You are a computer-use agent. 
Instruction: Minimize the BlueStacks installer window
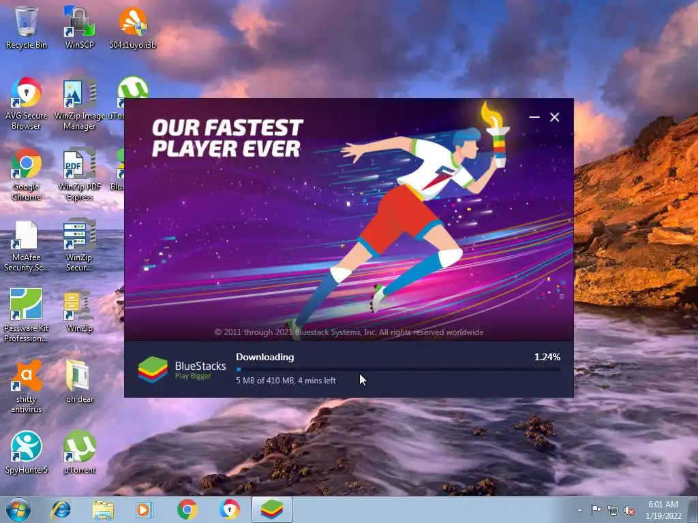click(534, 117)
